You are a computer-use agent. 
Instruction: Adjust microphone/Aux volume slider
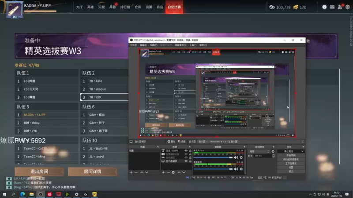213,158
